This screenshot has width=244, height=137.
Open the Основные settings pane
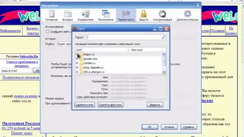(x=51, y=15)
